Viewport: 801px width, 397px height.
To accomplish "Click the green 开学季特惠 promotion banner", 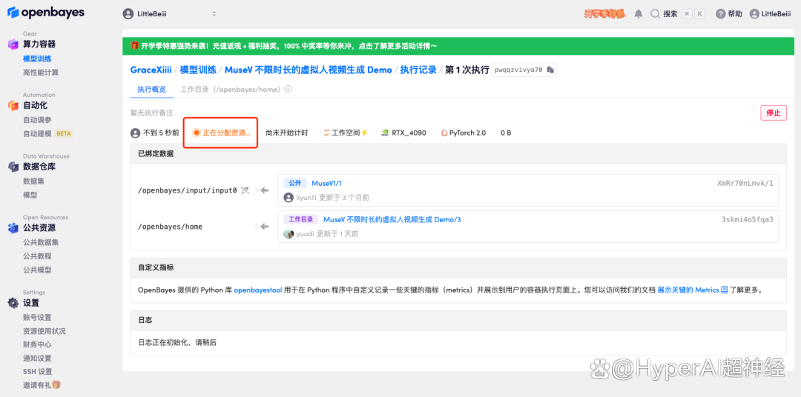I will click(458, 46).
